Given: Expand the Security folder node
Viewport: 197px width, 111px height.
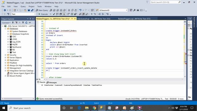Looking at the screenshot, I should 6,55.
